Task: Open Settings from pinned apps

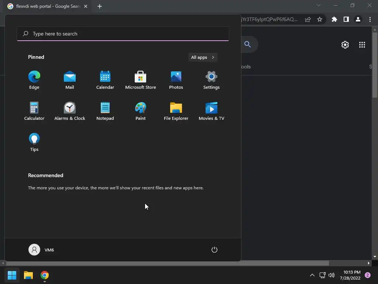Action: pos(212,80)
